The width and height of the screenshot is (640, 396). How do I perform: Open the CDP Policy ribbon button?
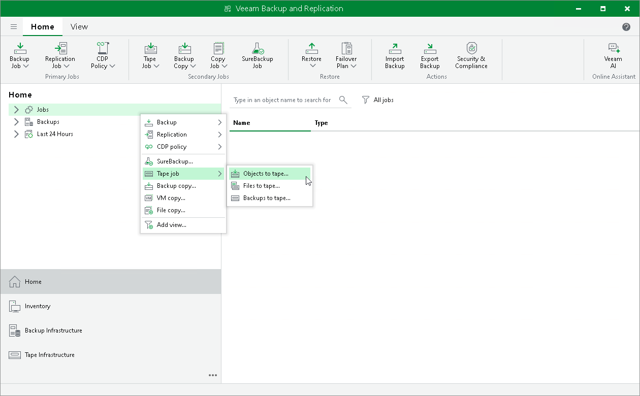coord(103,55)
